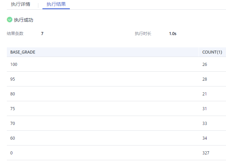Click the result count value 7
Screen dimensions: 226x163
(42, 34)
